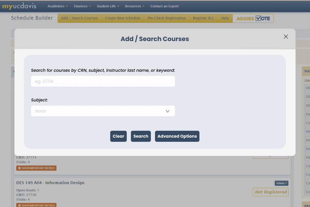
Task: Open Advanced Options
Action: (x=177, y=136)
